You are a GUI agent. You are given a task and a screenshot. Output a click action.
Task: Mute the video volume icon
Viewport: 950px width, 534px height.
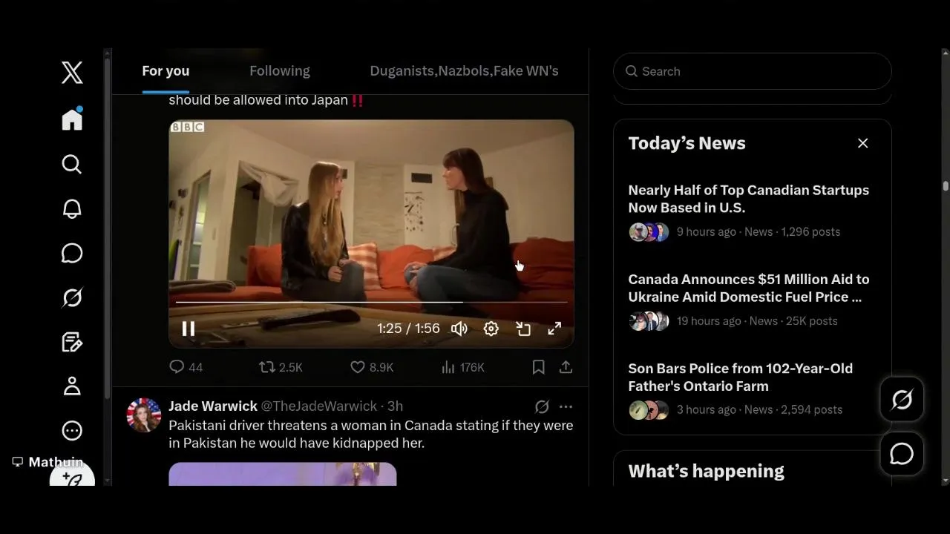click(x=459, y=329)
